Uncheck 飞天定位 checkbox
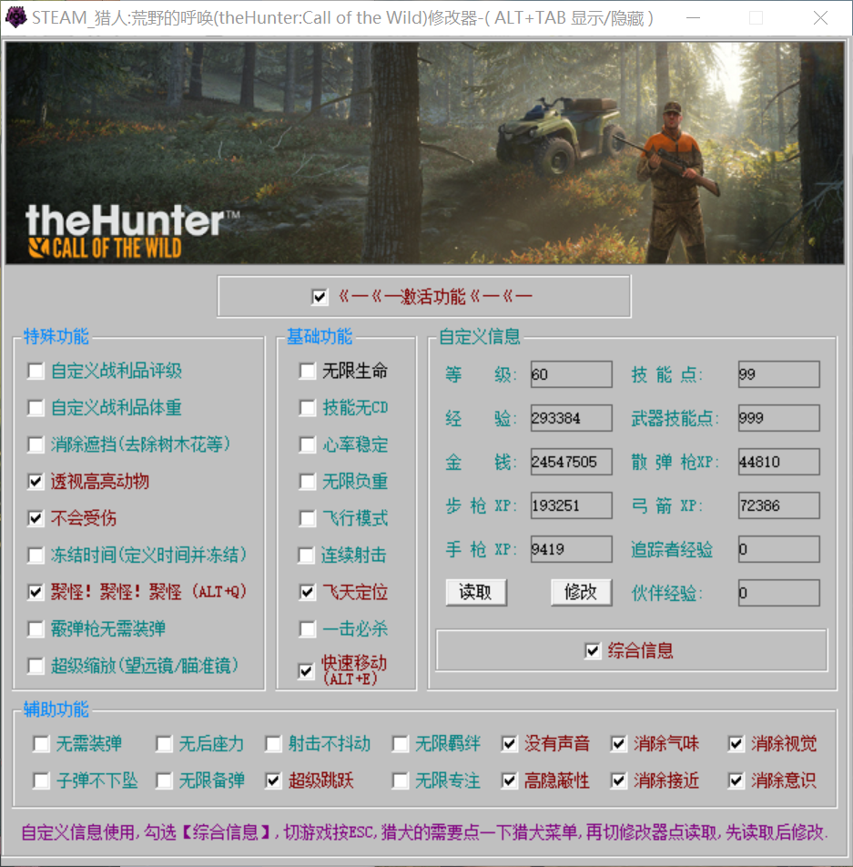This screenshot has width=853, height=867. point(307,592)
